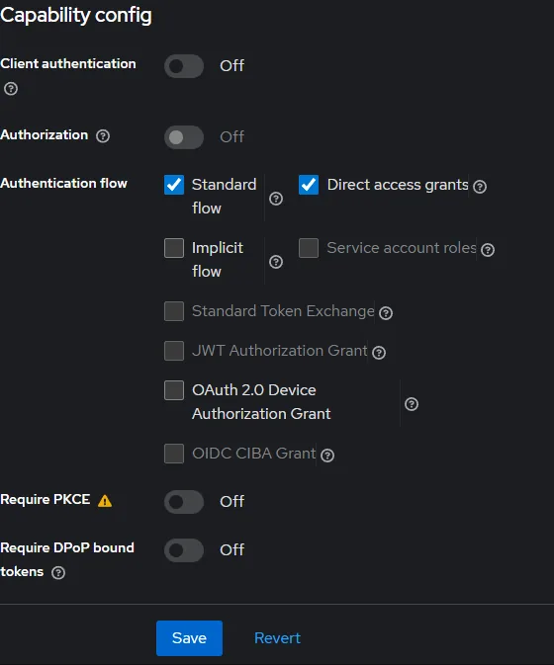Check the JWT Authorization Grant checkbox
The height and width of the screenshot is (665, 554).
(174, 351)
